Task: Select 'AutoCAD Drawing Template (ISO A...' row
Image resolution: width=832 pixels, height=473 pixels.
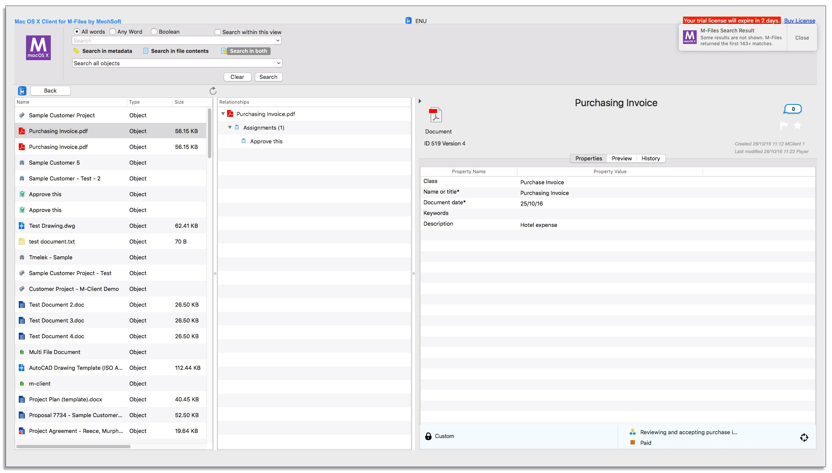Action: [111, 368]
